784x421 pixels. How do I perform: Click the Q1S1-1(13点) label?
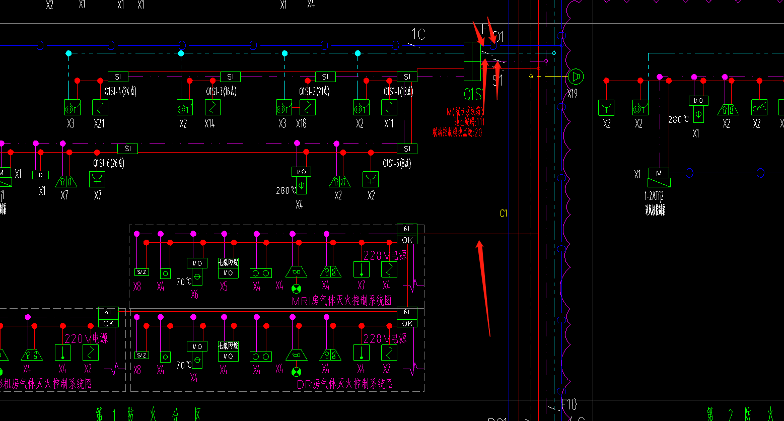398,92
